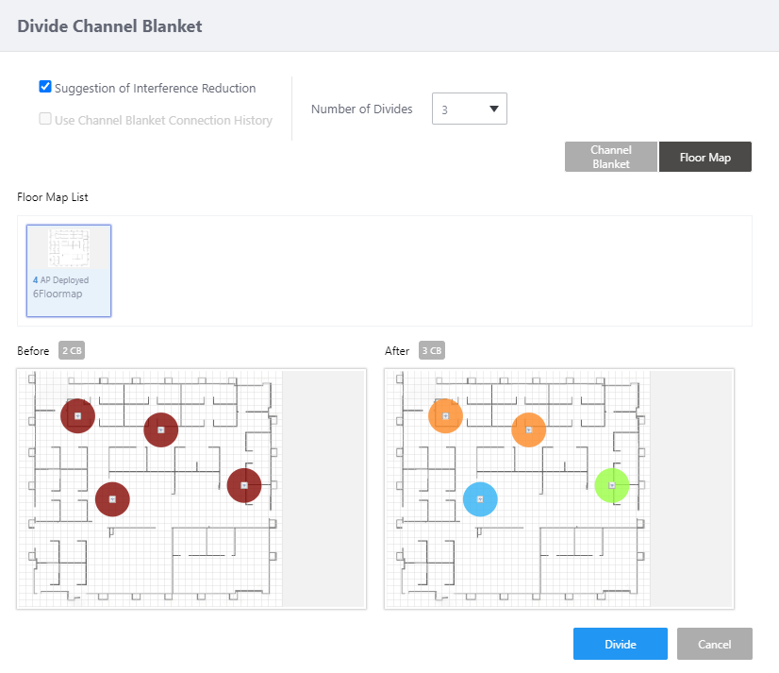Image resolution: width=779 pixels, height=673 pixels.
Task: Select the right orange AP in After map
Action: pos(529,429)
